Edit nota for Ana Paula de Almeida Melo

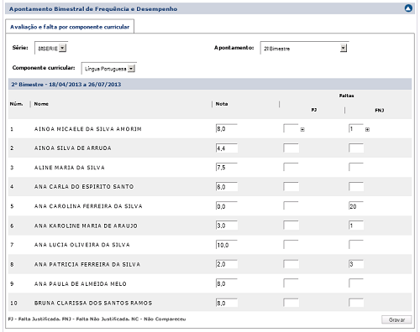point(227,283)
